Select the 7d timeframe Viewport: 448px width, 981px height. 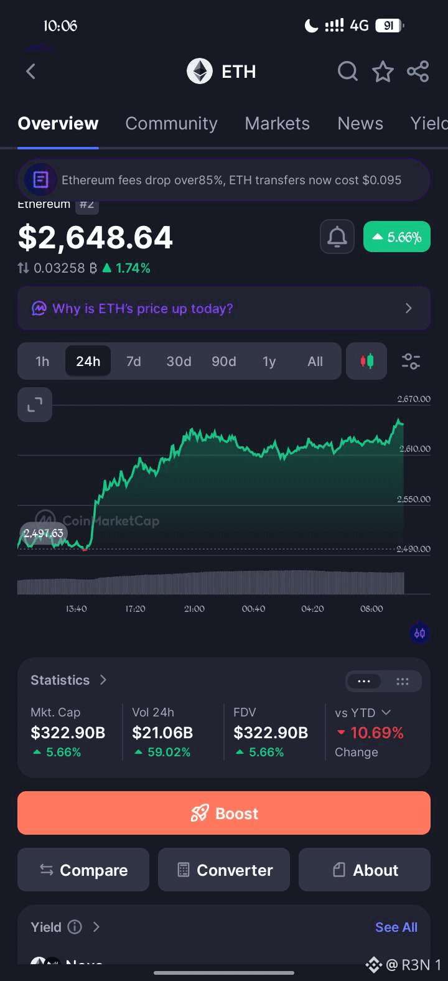click(133, 361)
